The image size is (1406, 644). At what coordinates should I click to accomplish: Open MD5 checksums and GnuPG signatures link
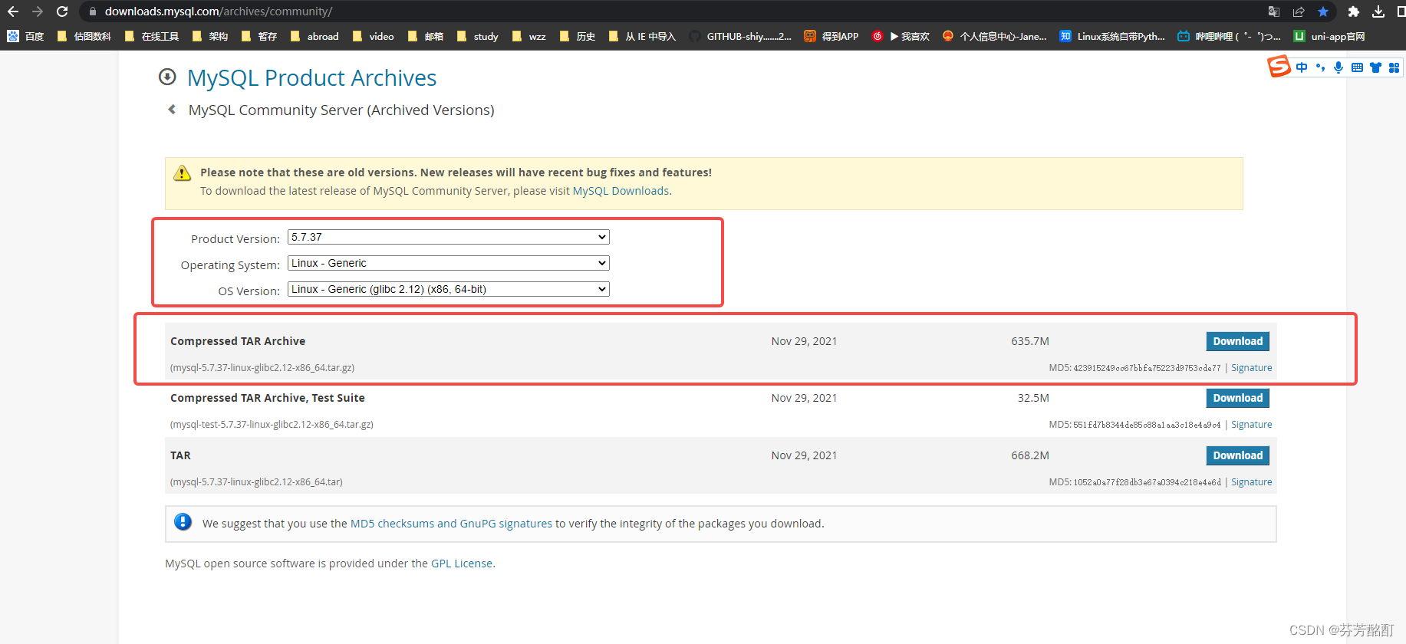451,524
